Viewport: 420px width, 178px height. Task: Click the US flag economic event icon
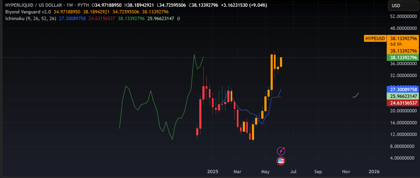281,161
